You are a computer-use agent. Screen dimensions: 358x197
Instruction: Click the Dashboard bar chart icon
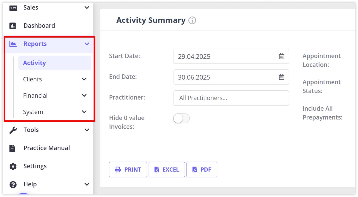point(13,26)
